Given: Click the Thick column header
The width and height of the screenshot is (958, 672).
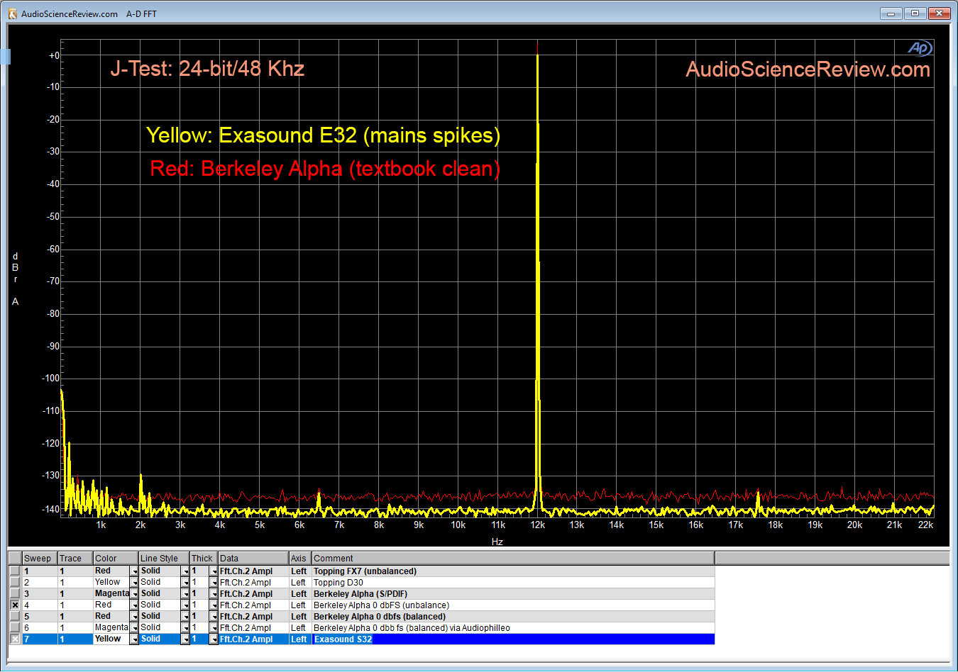Looking at the screenshot, I should [x=204, y=559].
